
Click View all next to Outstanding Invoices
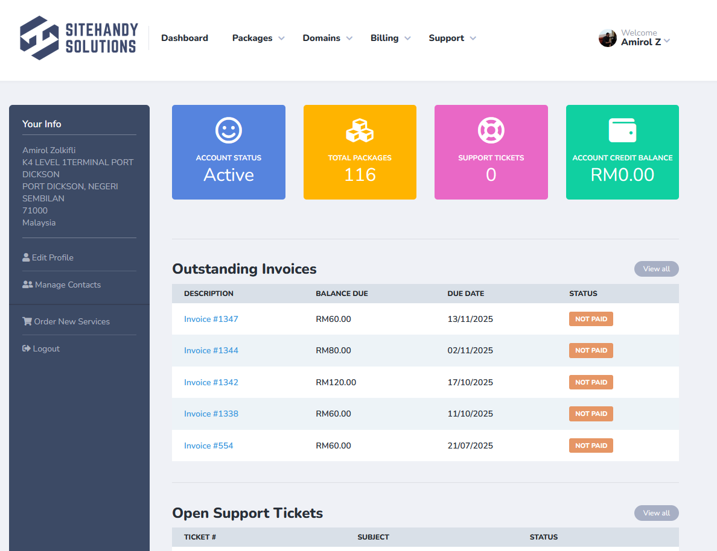(x=656, y=269)
